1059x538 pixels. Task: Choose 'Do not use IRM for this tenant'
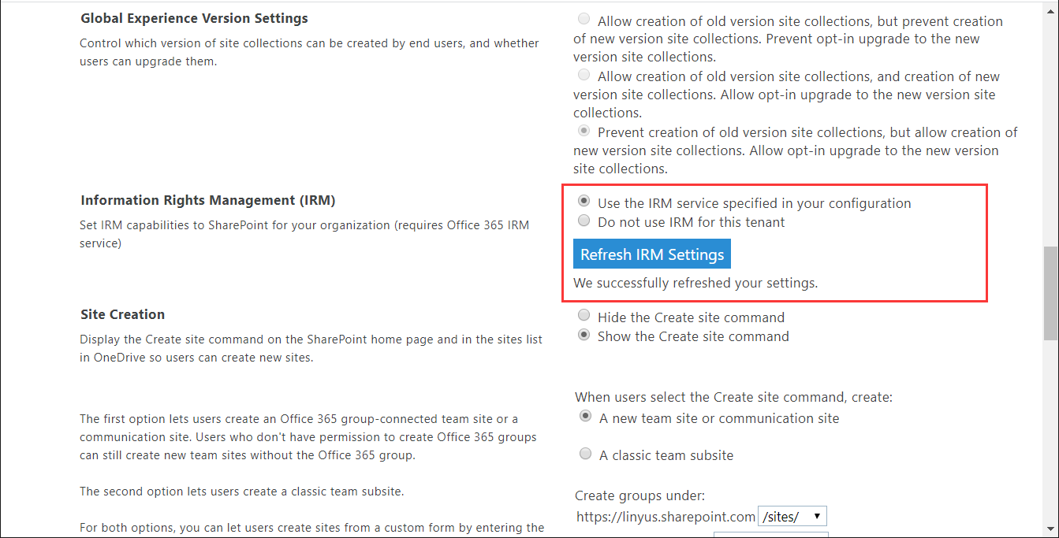click(x=584, y=221)
